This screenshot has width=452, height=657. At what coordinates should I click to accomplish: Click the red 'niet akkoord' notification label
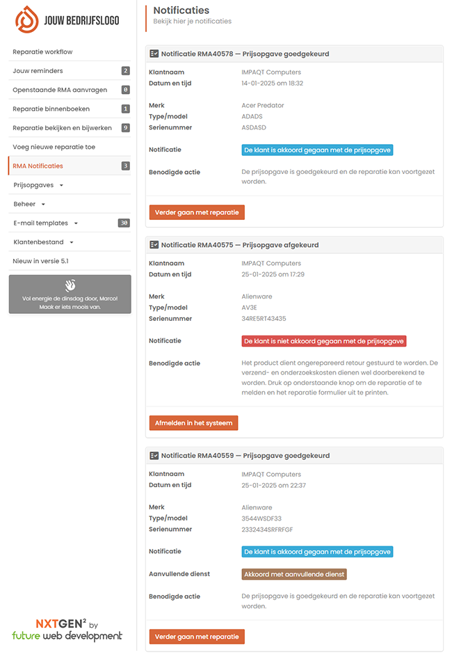[323, 341]
